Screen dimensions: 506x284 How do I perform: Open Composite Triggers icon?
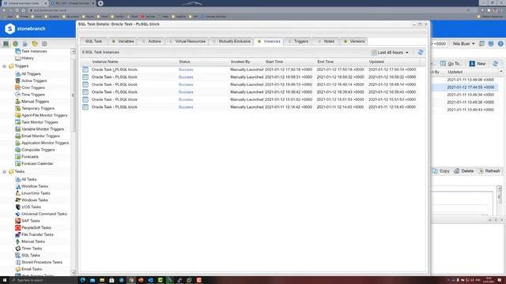(18, 150)
